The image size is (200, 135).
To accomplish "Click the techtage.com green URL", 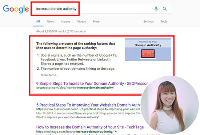I will tap(75, 132).
